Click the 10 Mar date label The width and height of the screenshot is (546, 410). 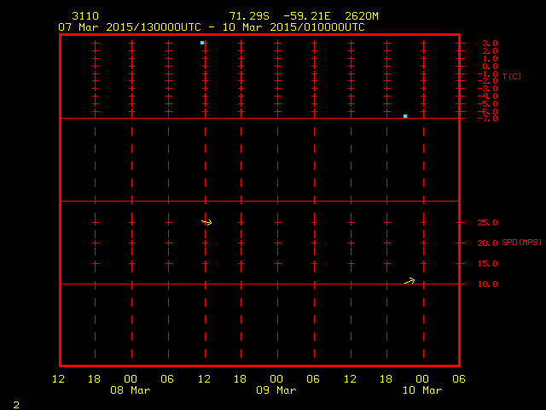click(x=422, y=390)
